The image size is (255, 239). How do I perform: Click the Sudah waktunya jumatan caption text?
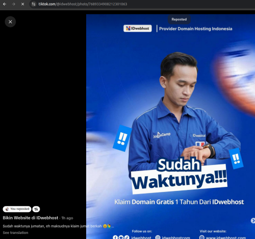[x=58, y=226]
